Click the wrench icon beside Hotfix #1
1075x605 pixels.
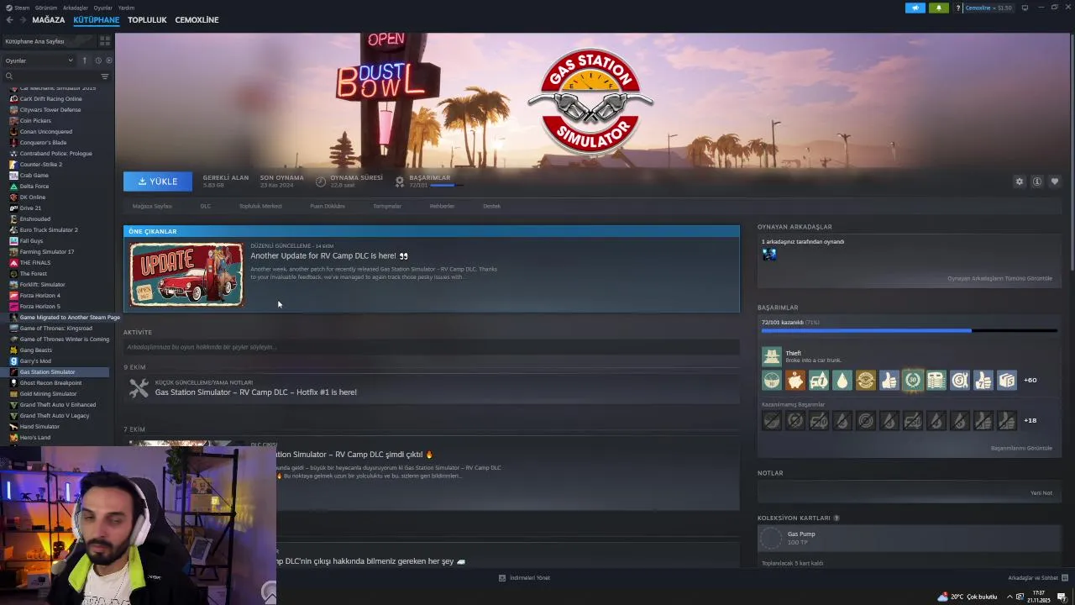click(x=139, y=387)
